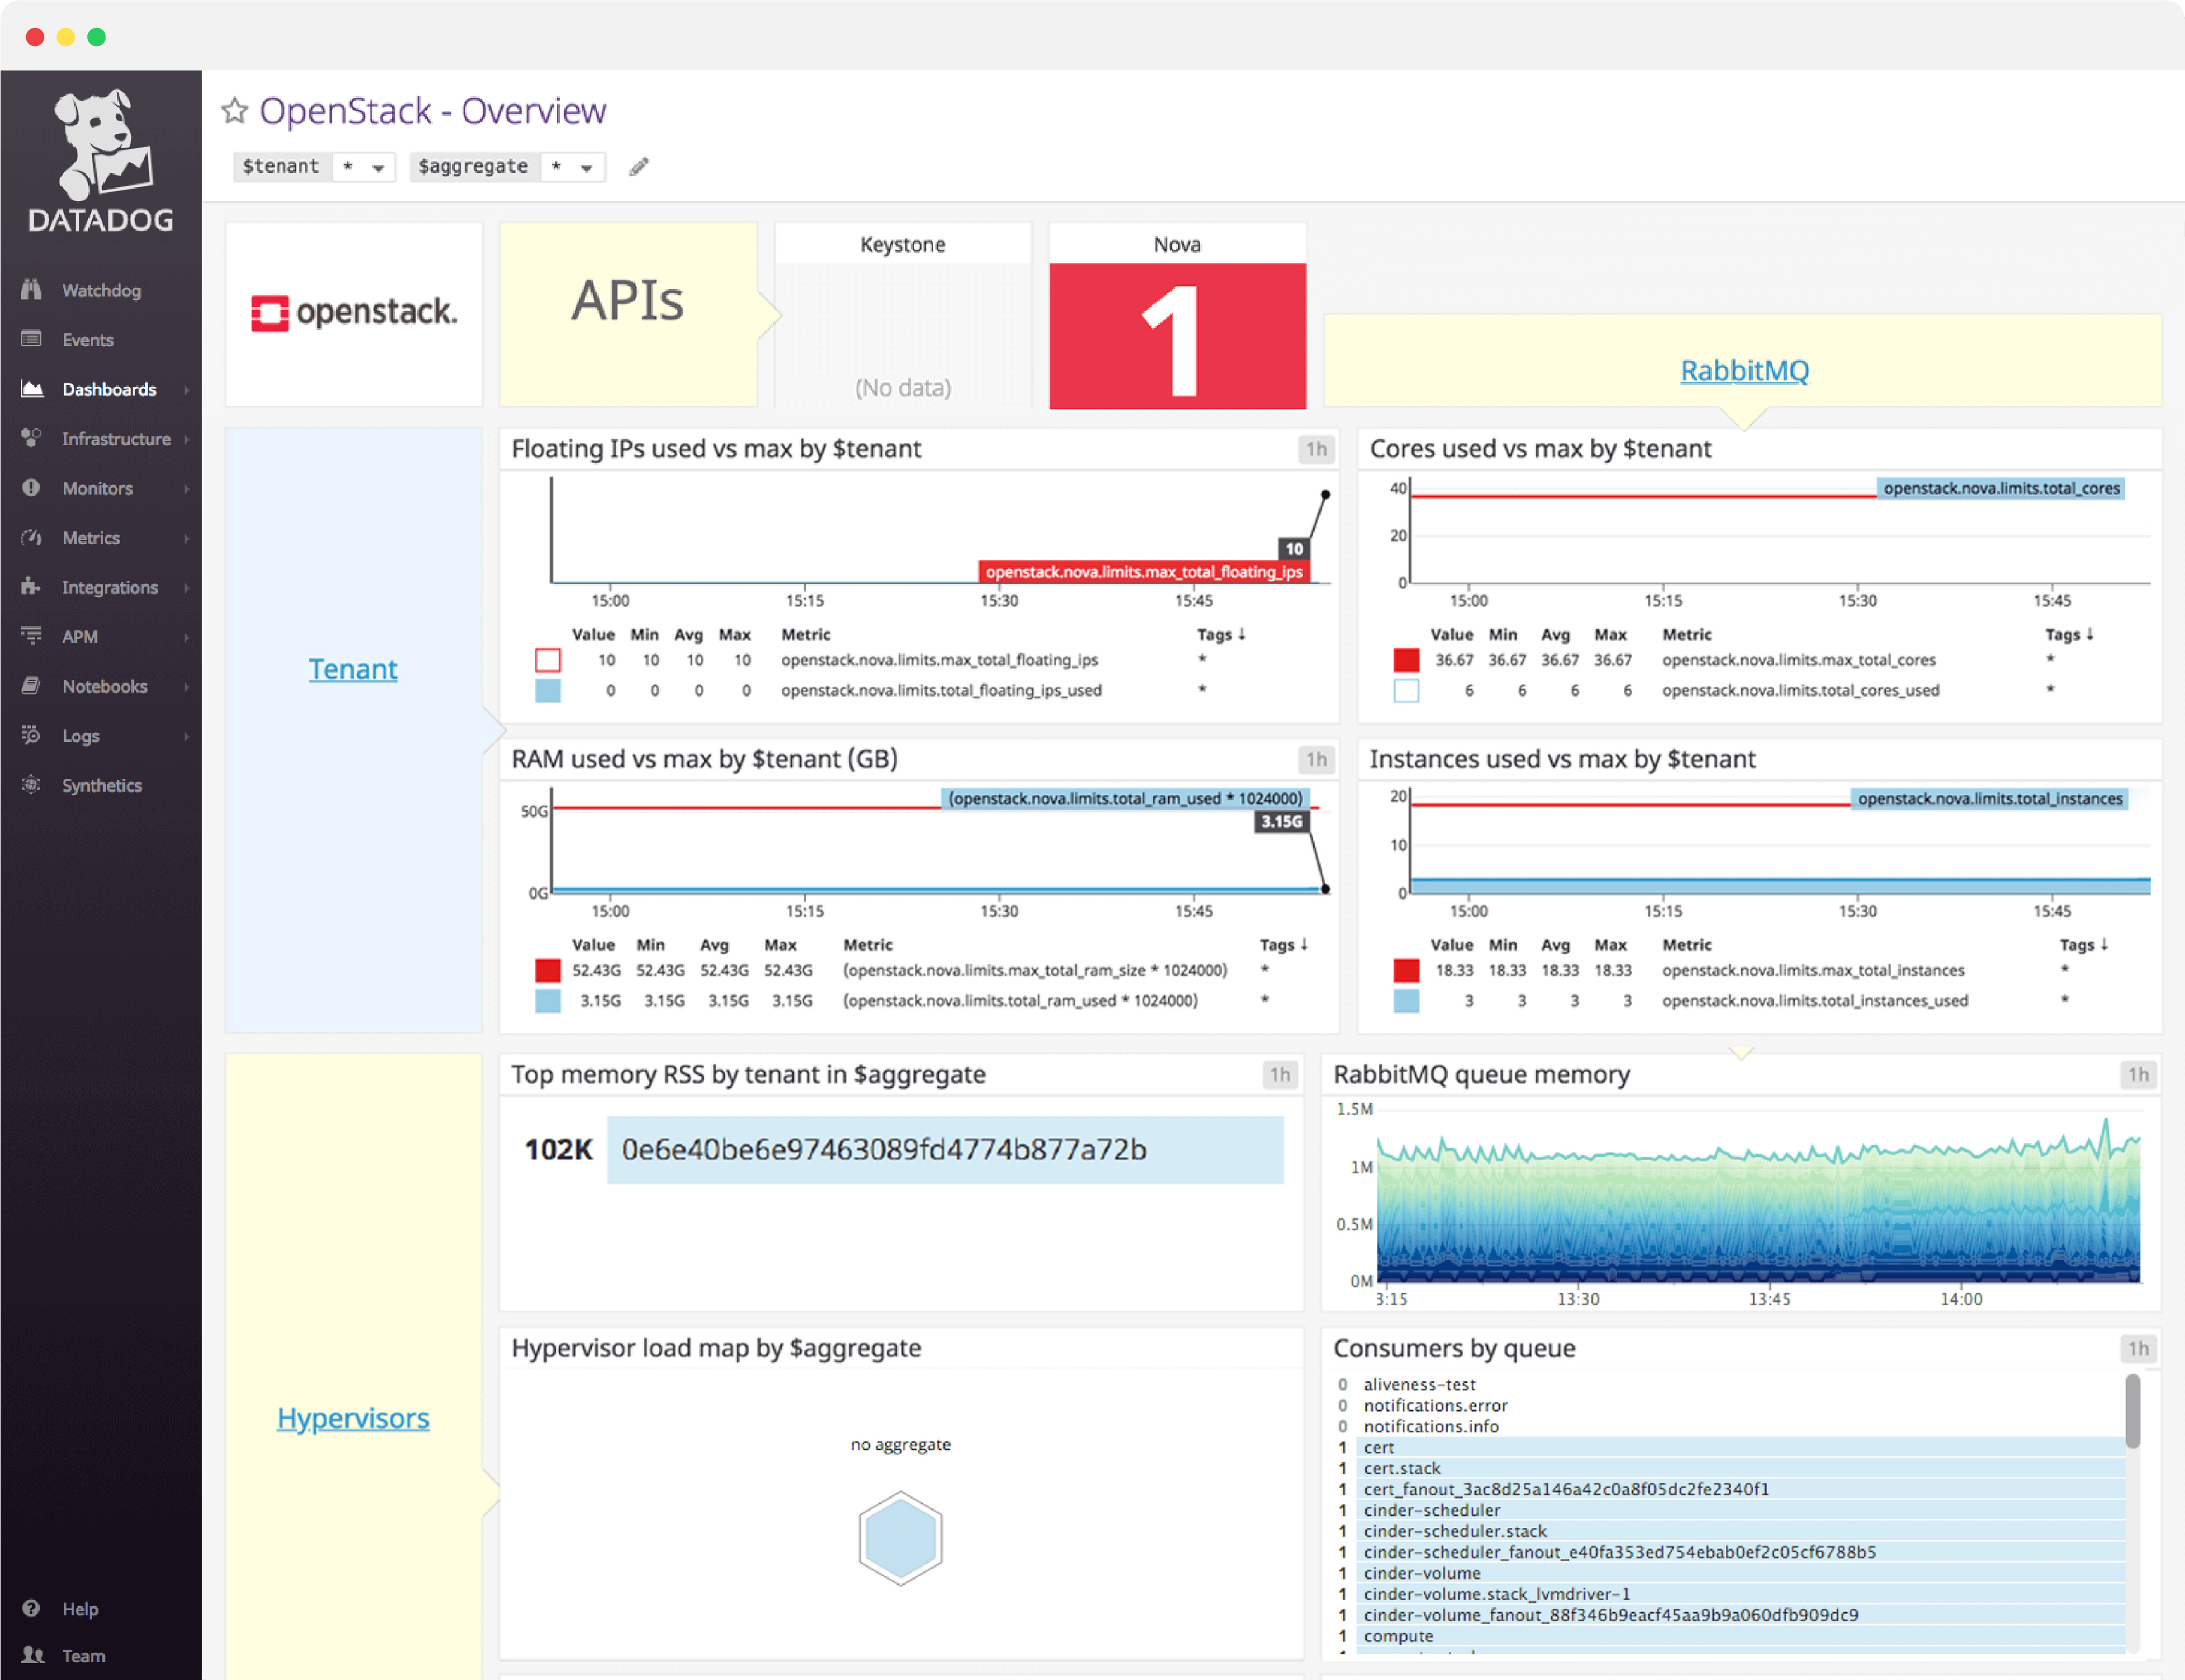2185x1680 pixels.
Task: Expand the Dashboards submenu arrow
Action: (188, 389)
